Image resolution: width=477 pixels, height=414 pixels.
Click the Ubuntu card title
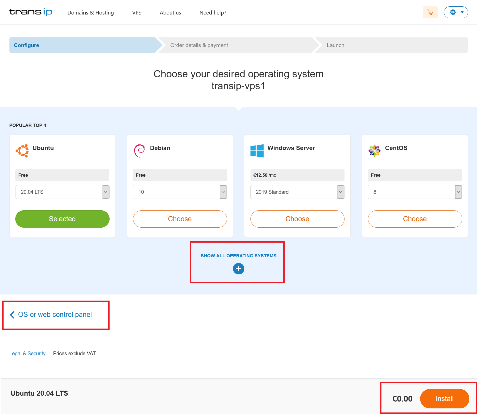click(43, 148)
